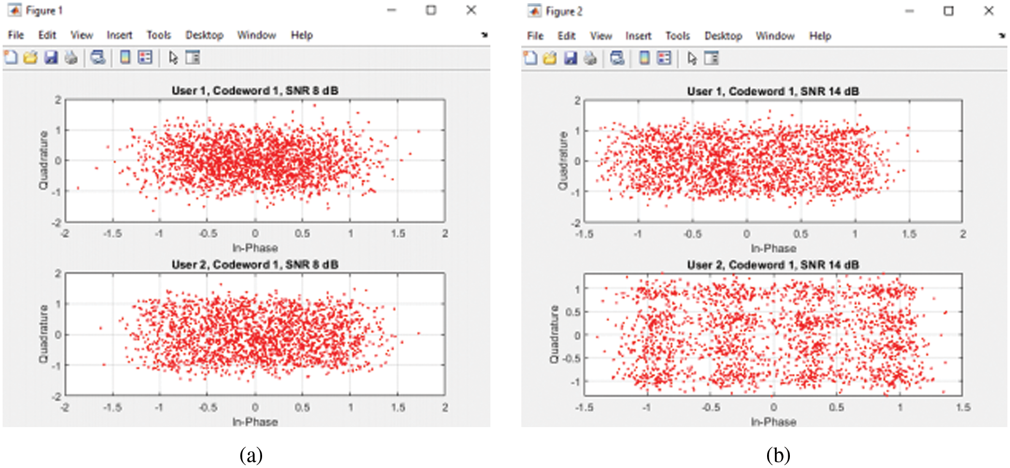Click the dock arrow in Figure 2 menu bar
Screen dimensions: 1010x468
[1002, 35]
